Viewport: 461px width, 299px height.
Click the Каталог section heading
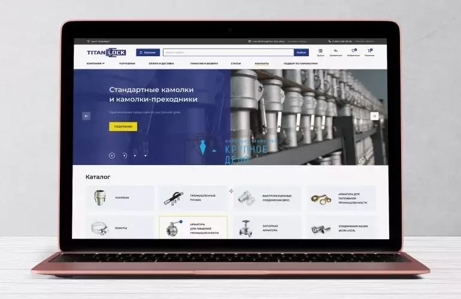click(x=98, y=177)
